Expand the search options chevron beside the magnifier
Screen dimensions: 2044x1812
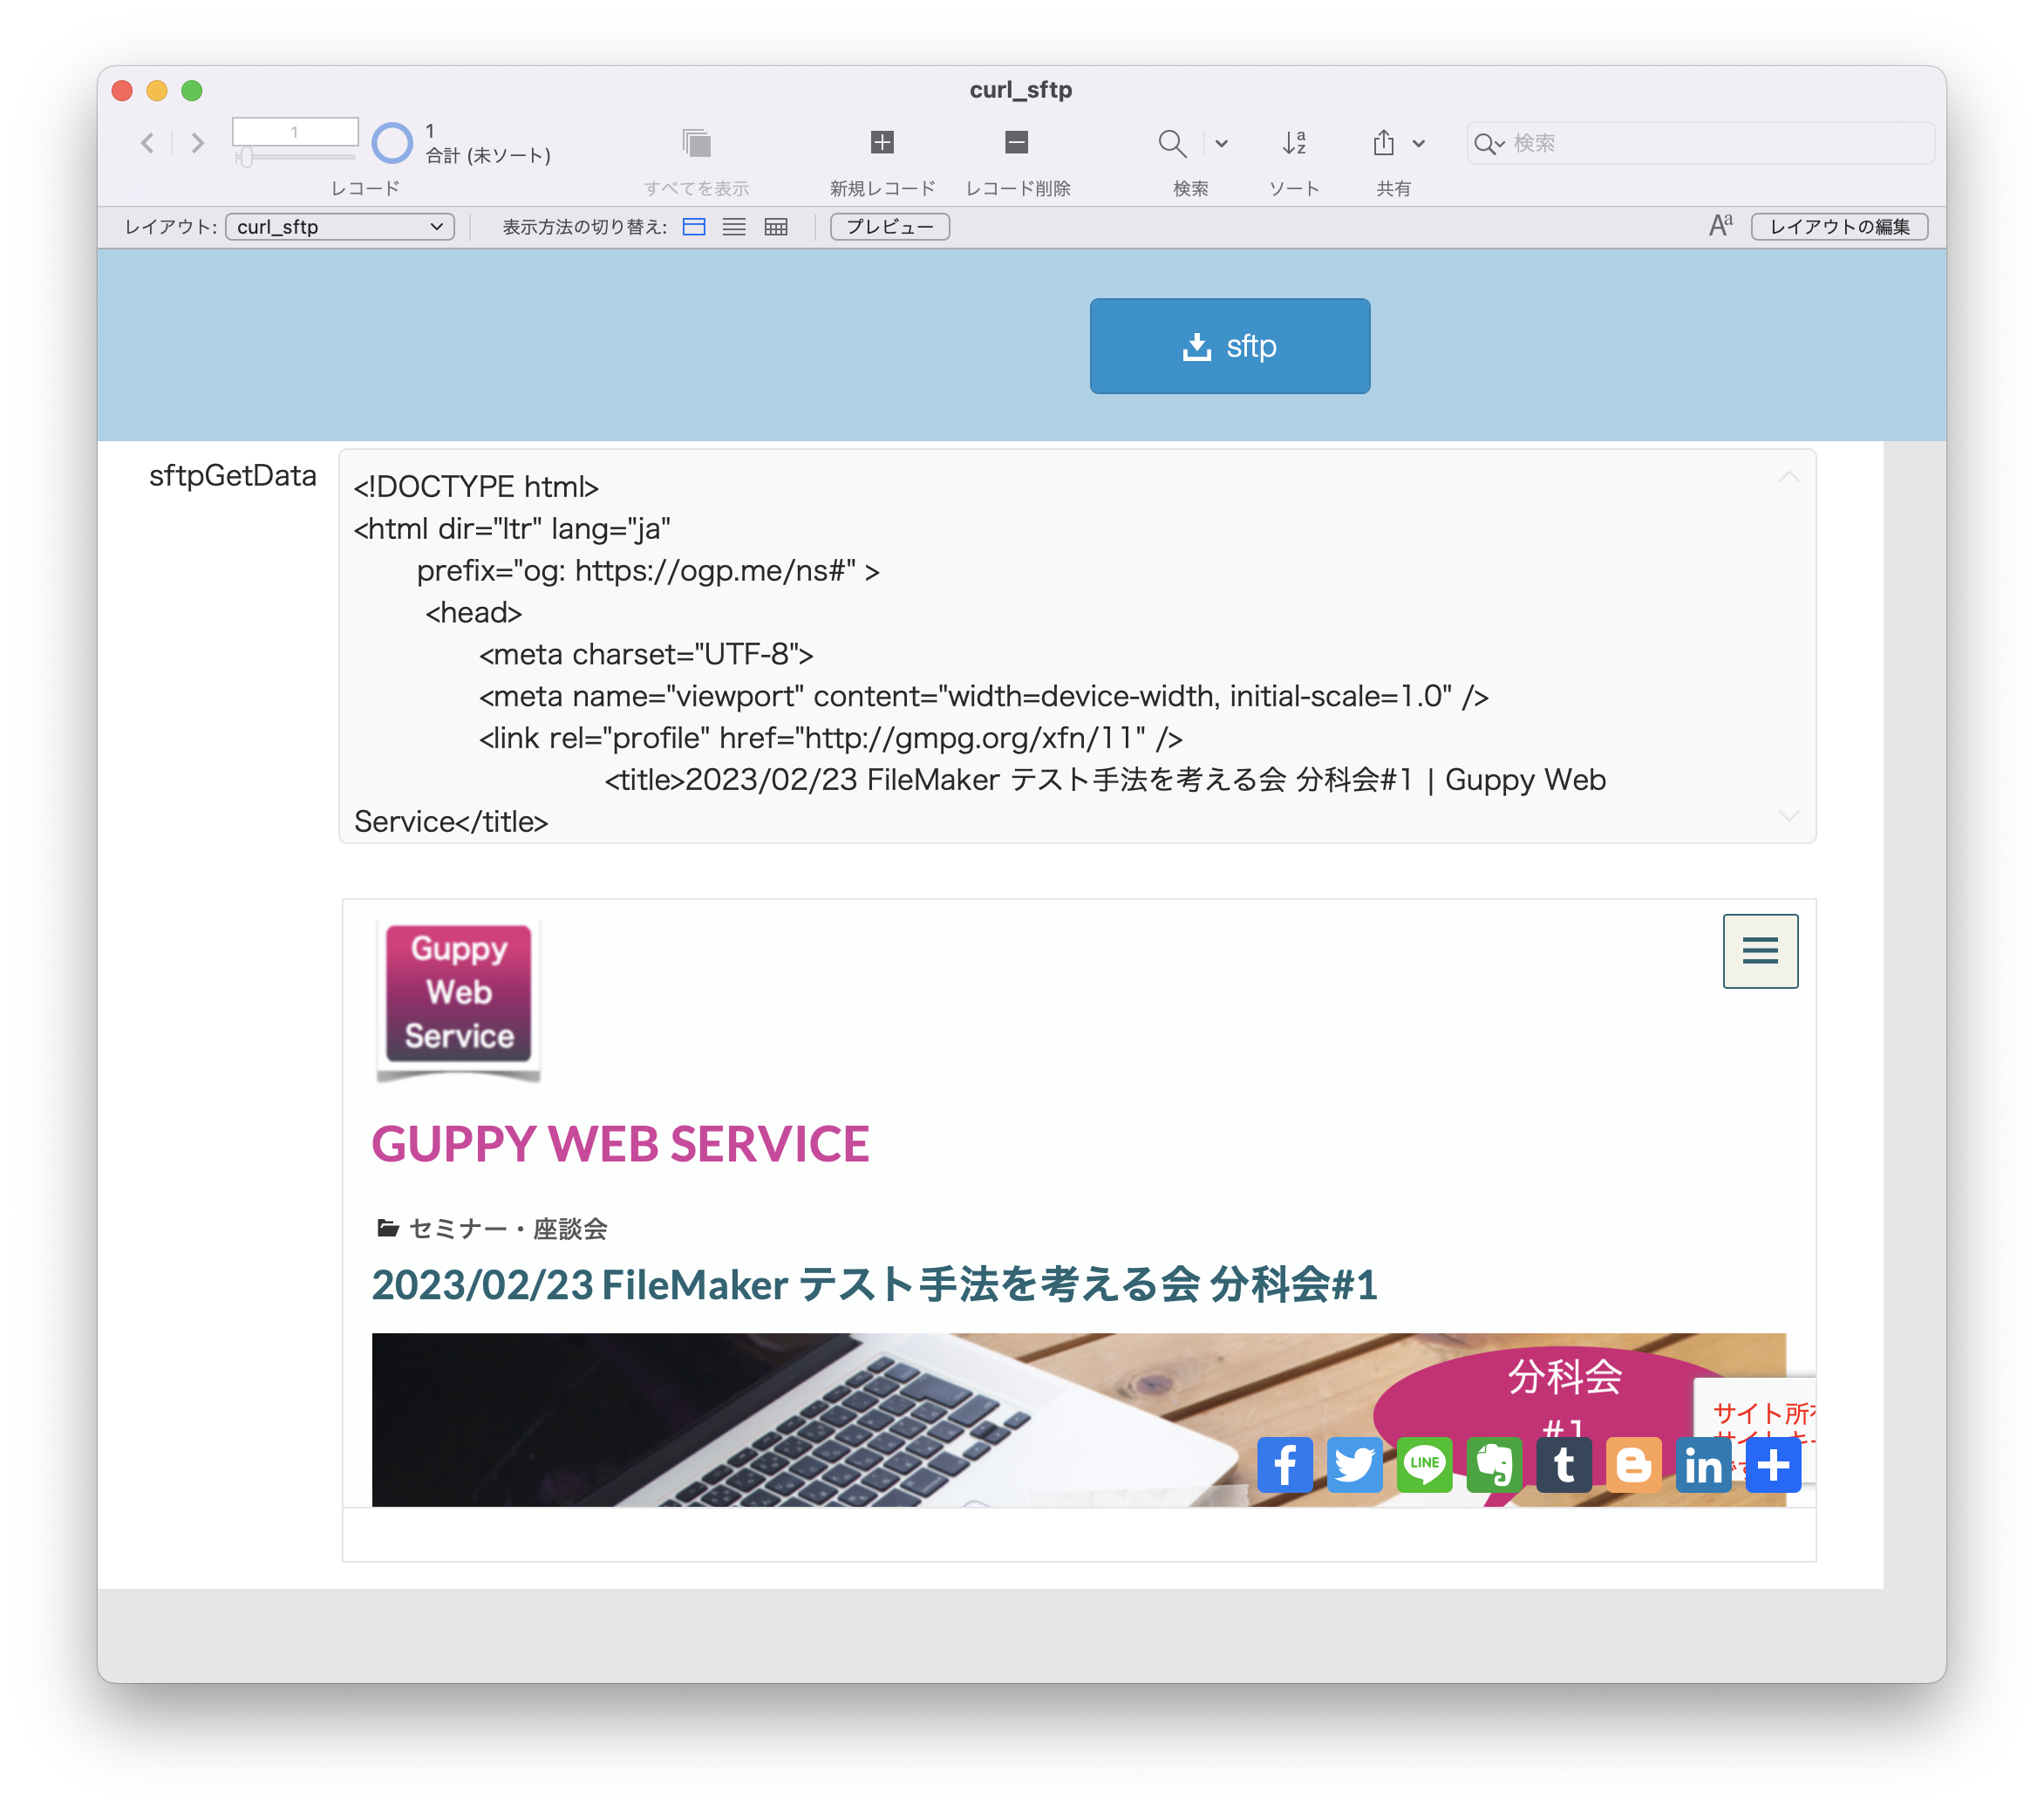pyautogui.click(x=1221, y=144)
